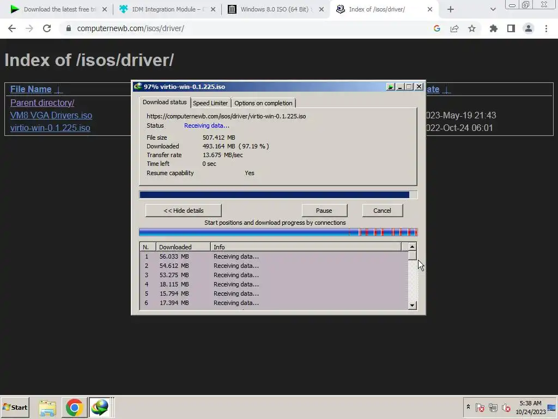Click the connections progress segments bar
The height and width of the screenshot is (419, 558).
(x=278, y=232)
